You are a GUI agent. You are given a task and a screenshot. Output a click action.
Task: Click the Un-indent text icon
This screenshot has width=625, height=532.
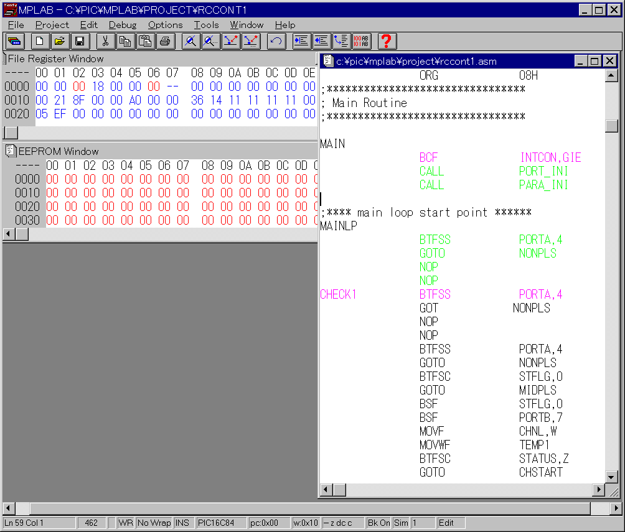click(x=321, y=41)
